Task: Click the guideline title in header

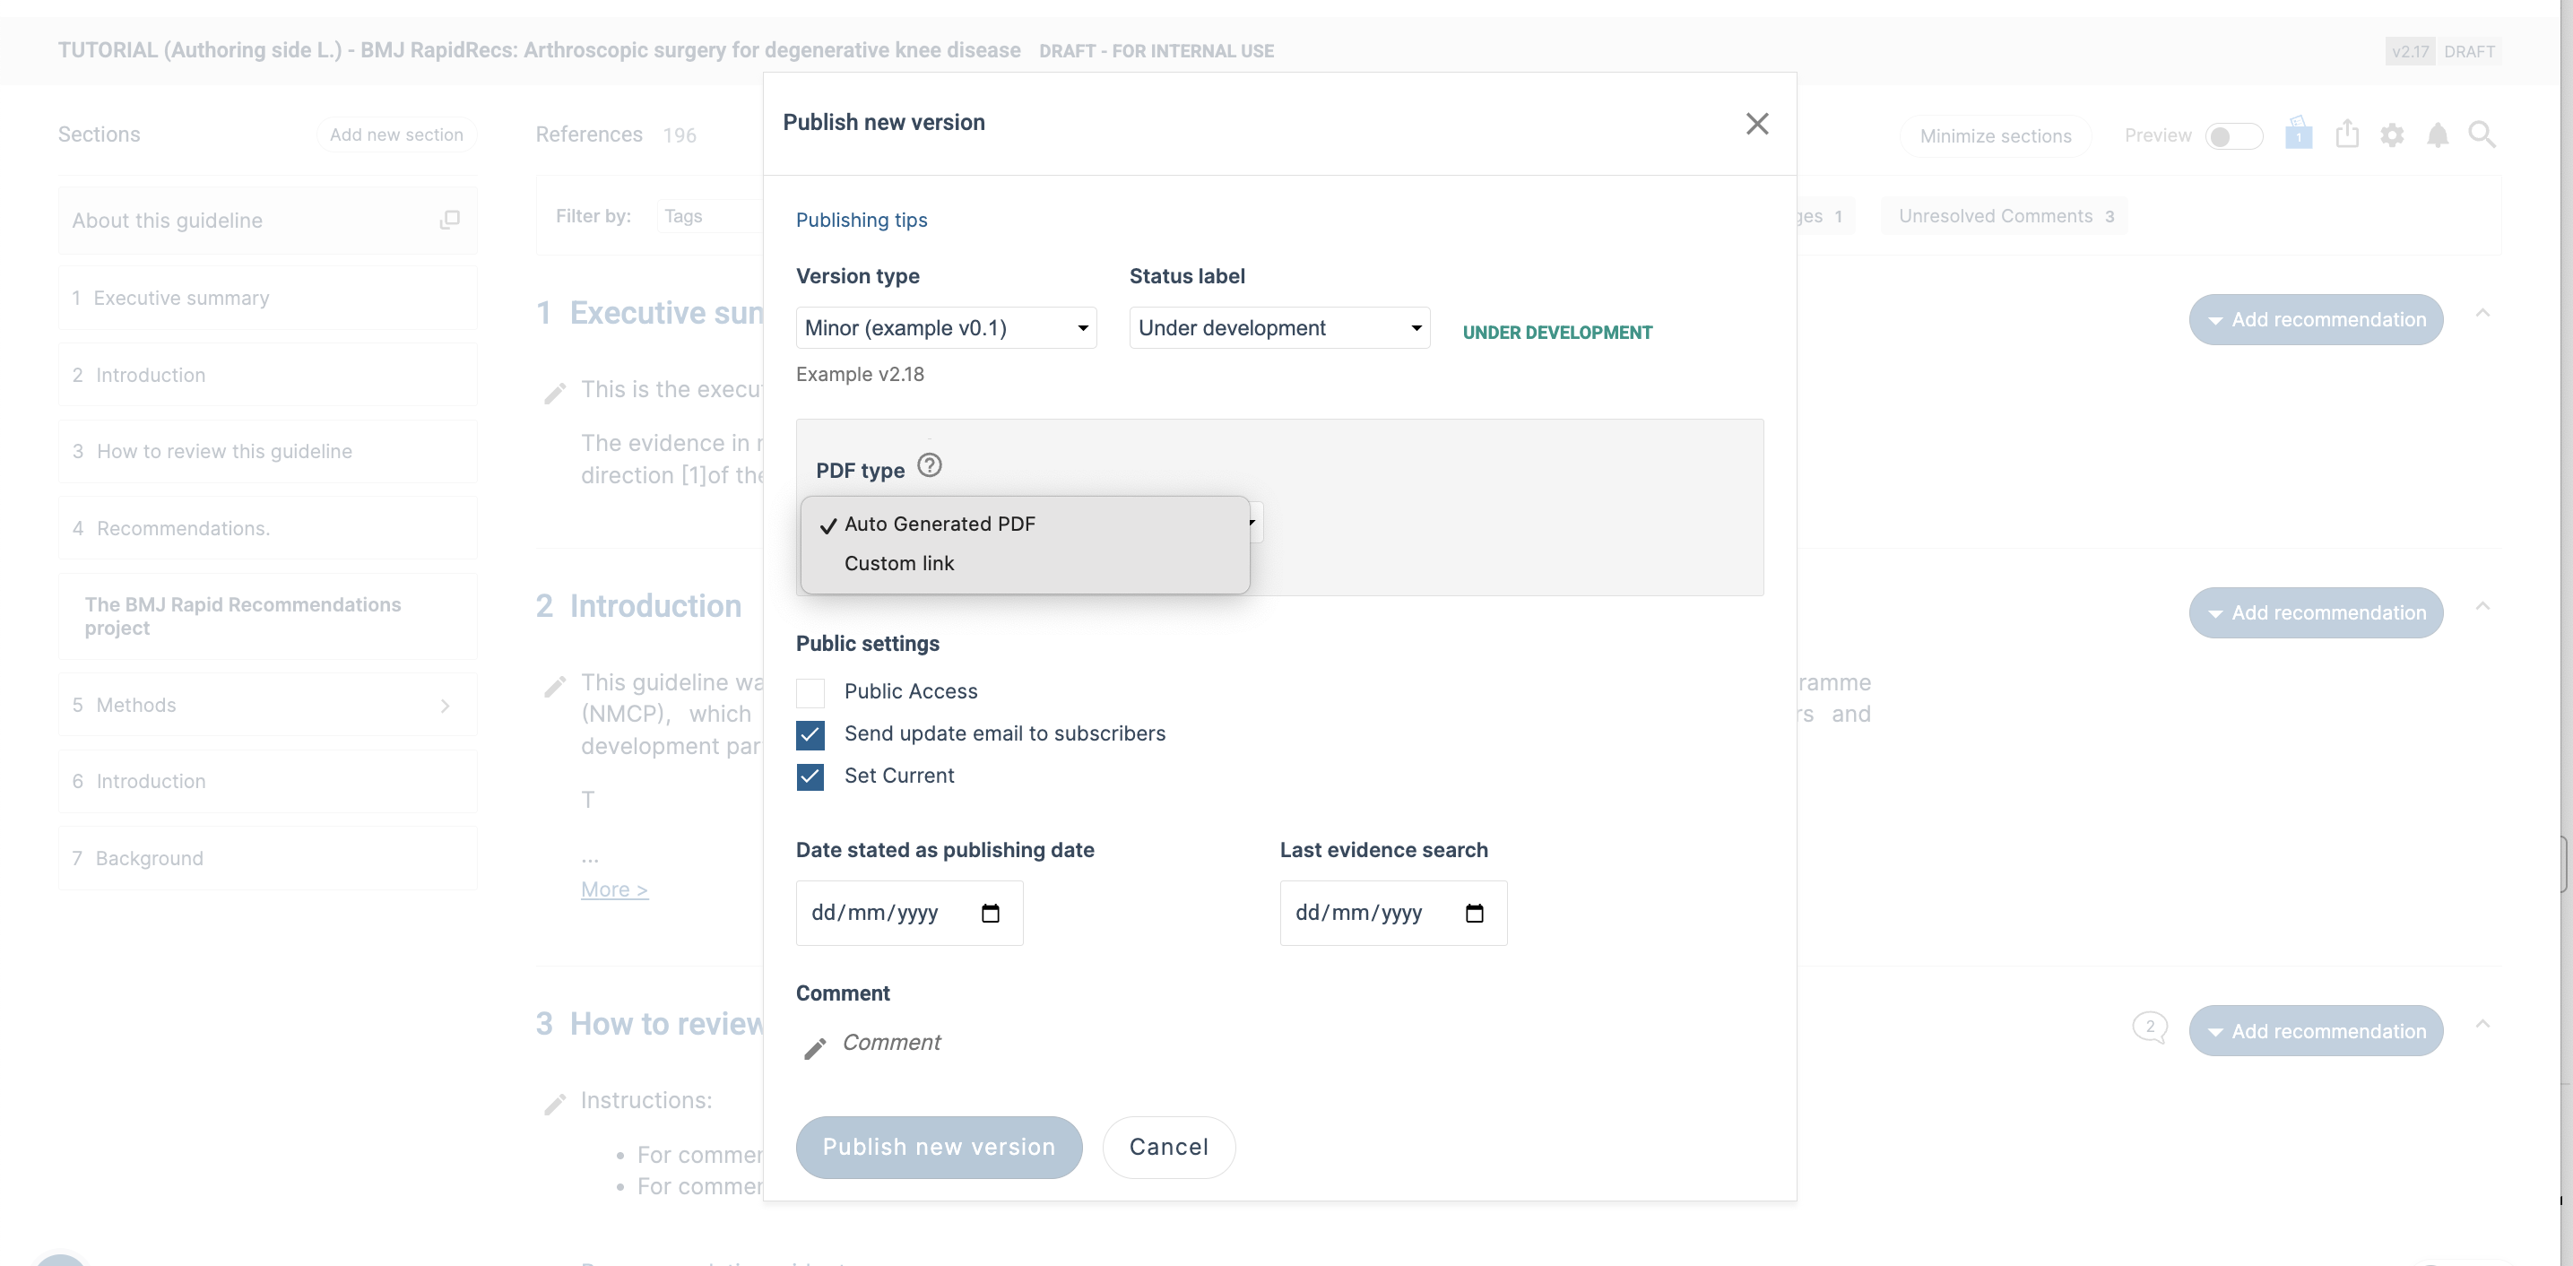Action: pyautogui.click(x=540, y=50)
